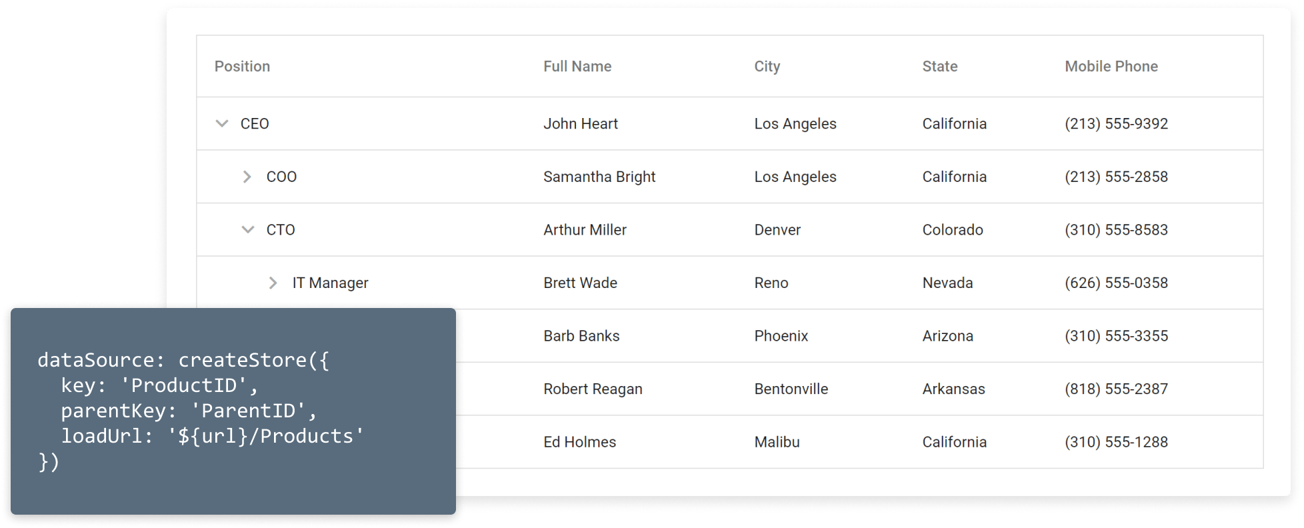The width and height of the screenshot is (1304, 528).
Task: Select the John Heart name cell
Action: coord(580,124)
